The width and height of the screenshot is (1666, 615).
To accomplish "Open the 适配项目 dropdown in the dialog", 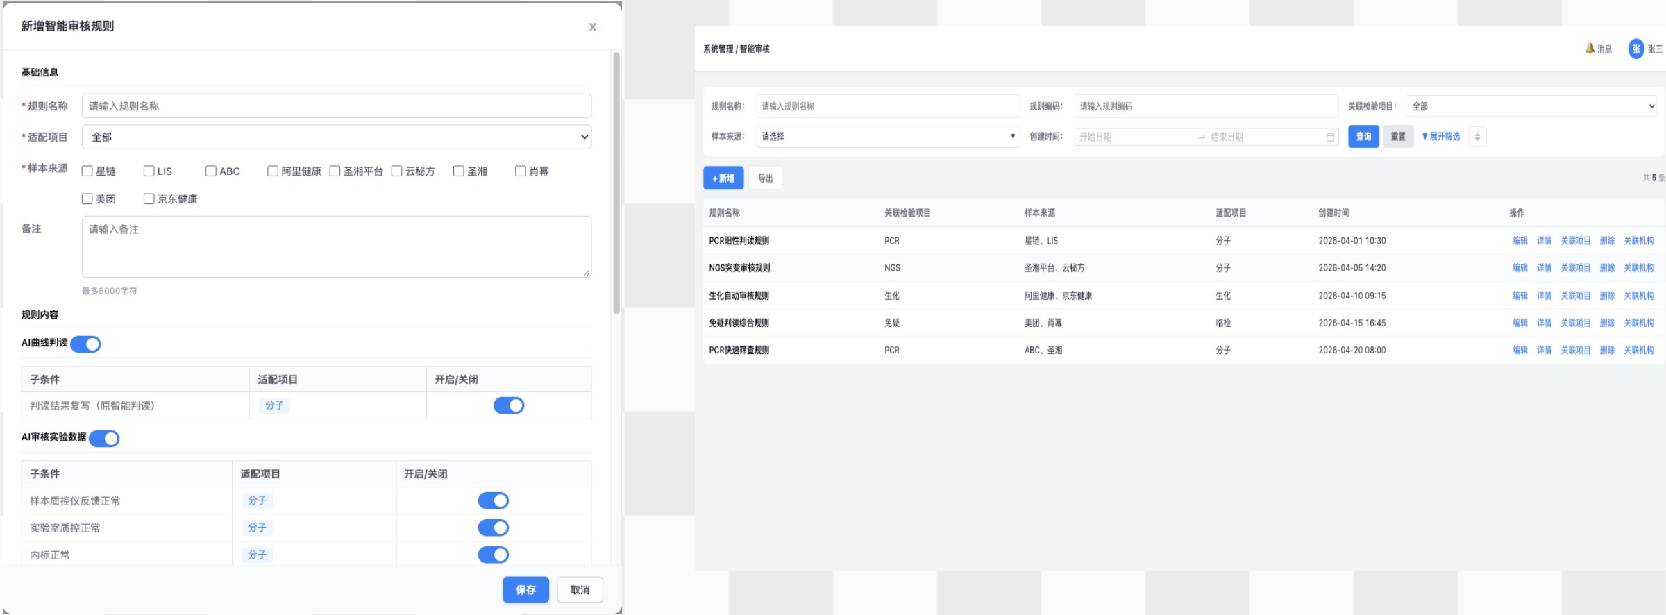I will pyautogui.click(x=337, y=137).
